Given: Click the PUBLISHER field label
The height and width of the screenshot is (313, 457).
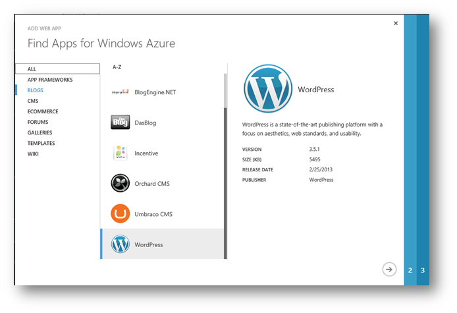Looking at the screenshot, I should coord(254,180).
